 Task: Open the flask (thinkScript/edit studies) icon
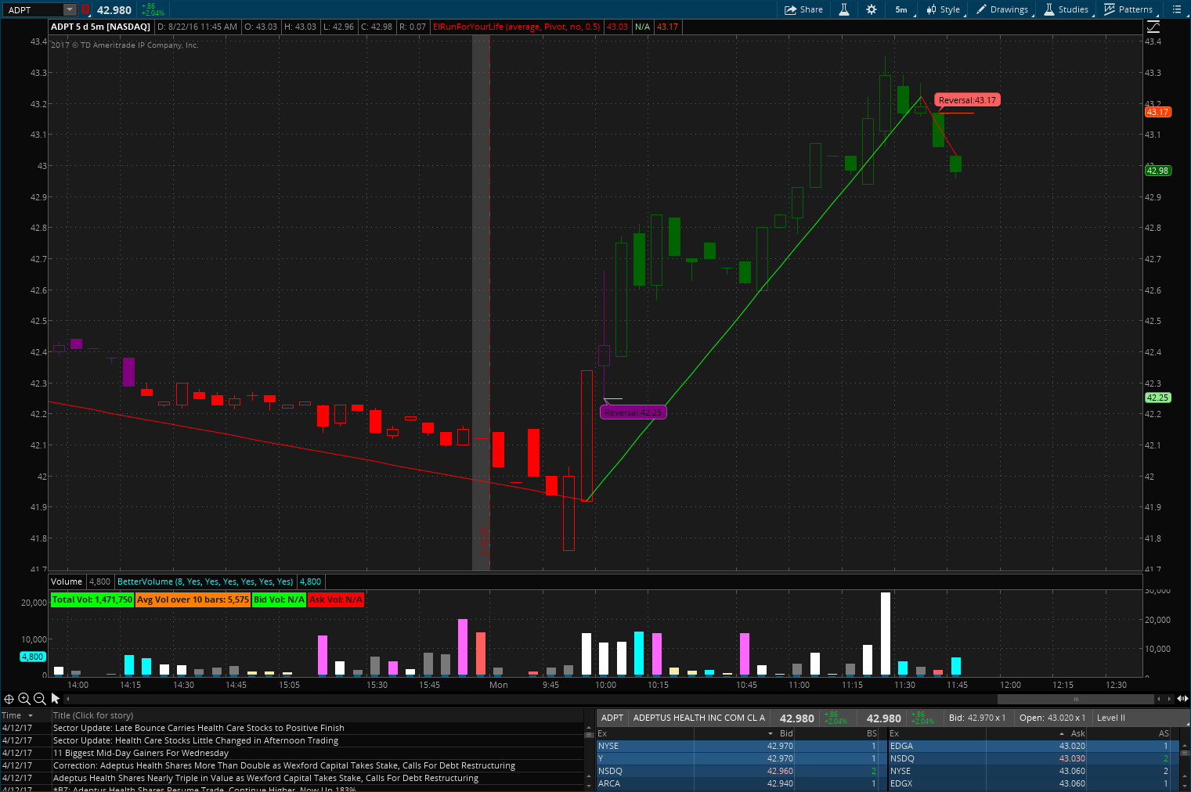pos(844,9)
